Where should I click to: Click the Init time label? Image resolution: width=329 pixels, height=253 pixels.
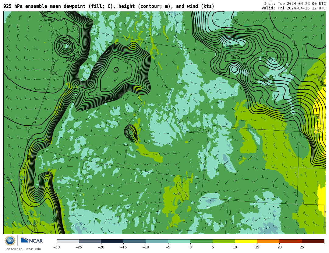(x=295, y=4)
